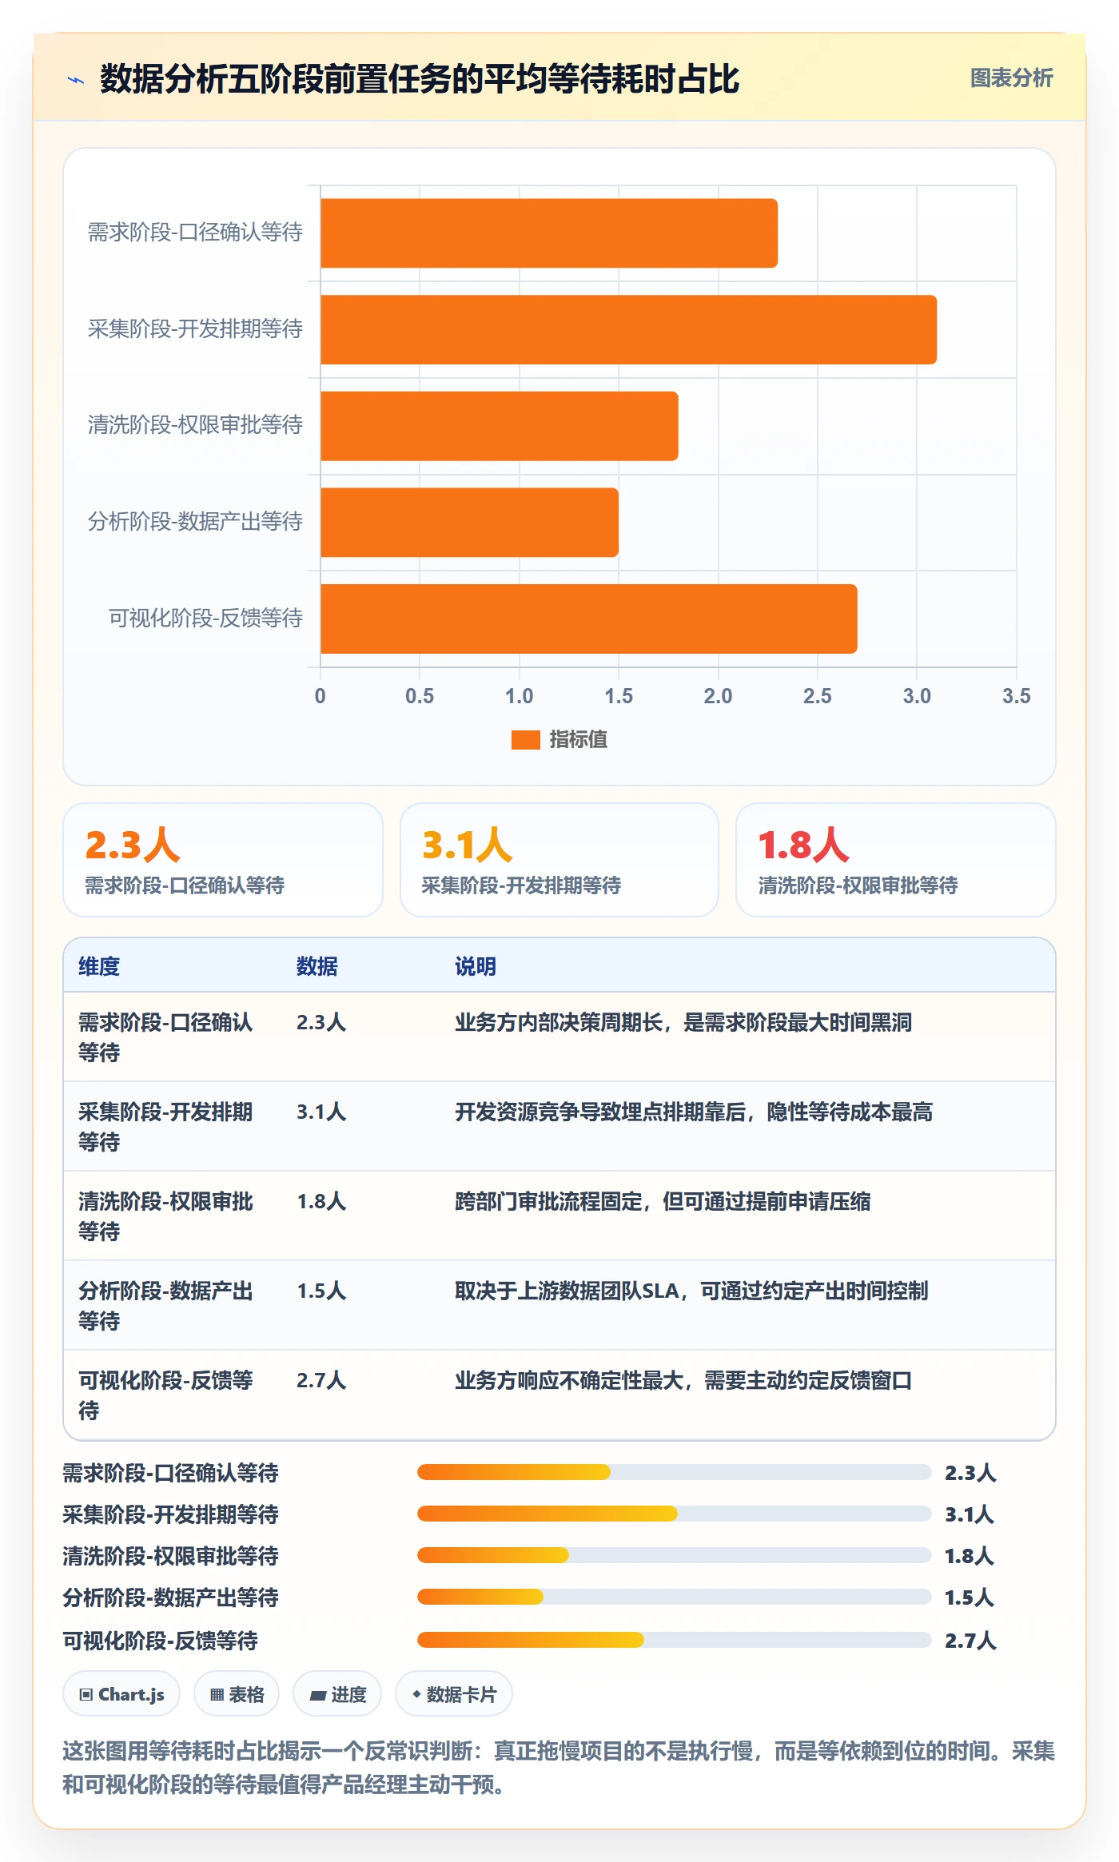Click the x-axis label 3.5
The height and width of the screenshot is (1862, 1119).
(1016, 696)
